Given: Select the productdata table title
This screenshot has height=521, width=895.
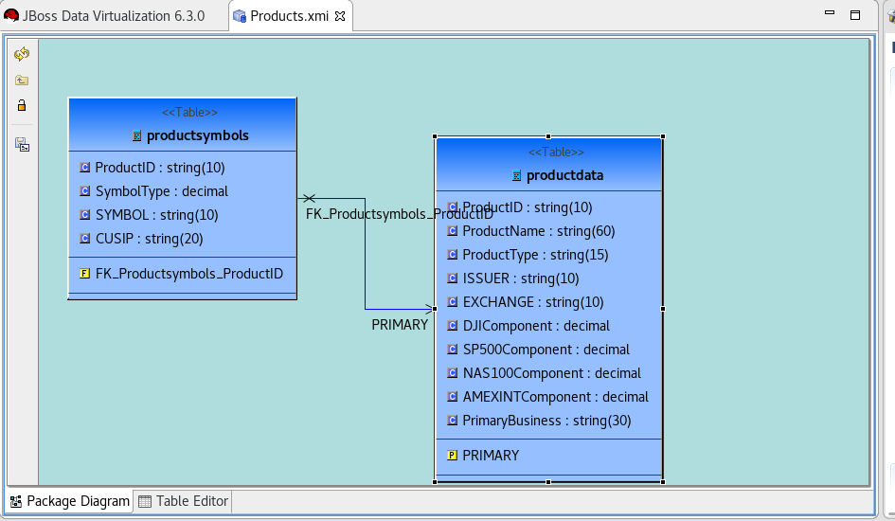Looking at the screenshot, I should tap(564, 175).
